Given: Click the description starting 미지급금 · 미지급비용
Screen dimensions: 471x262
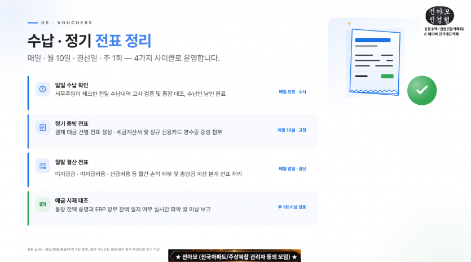Looking at the screenshot, I should click(148, 174).
